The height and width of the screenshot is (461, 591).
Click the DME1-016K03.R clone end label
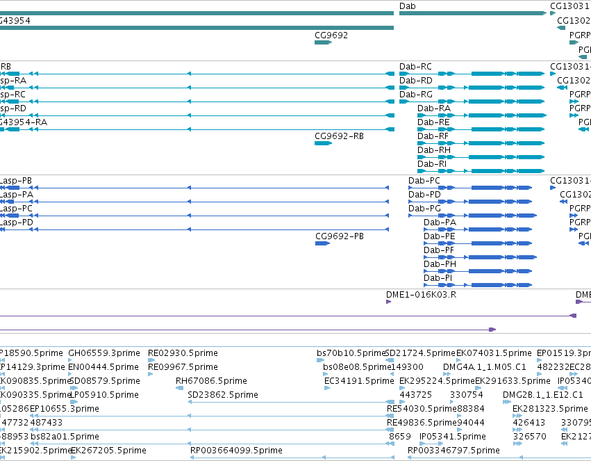click(x=421, y=295)
